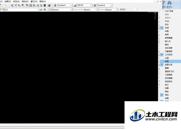
Task: Choose Web in the toolbar list
Action: point(171,21)
